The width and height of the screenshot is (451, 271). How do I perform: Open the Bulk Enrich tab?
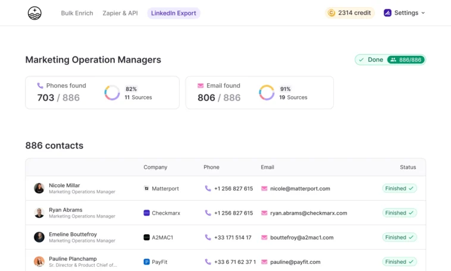click(x=77, y=13)
